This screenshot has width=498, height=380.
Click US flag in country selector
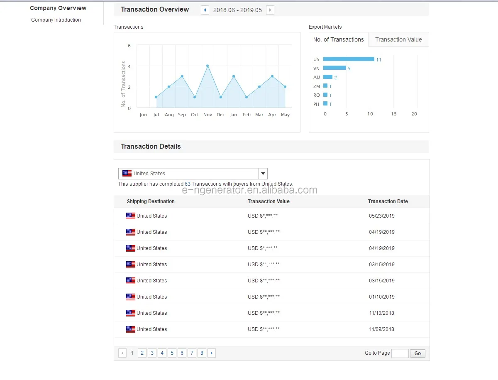[127, 174]
